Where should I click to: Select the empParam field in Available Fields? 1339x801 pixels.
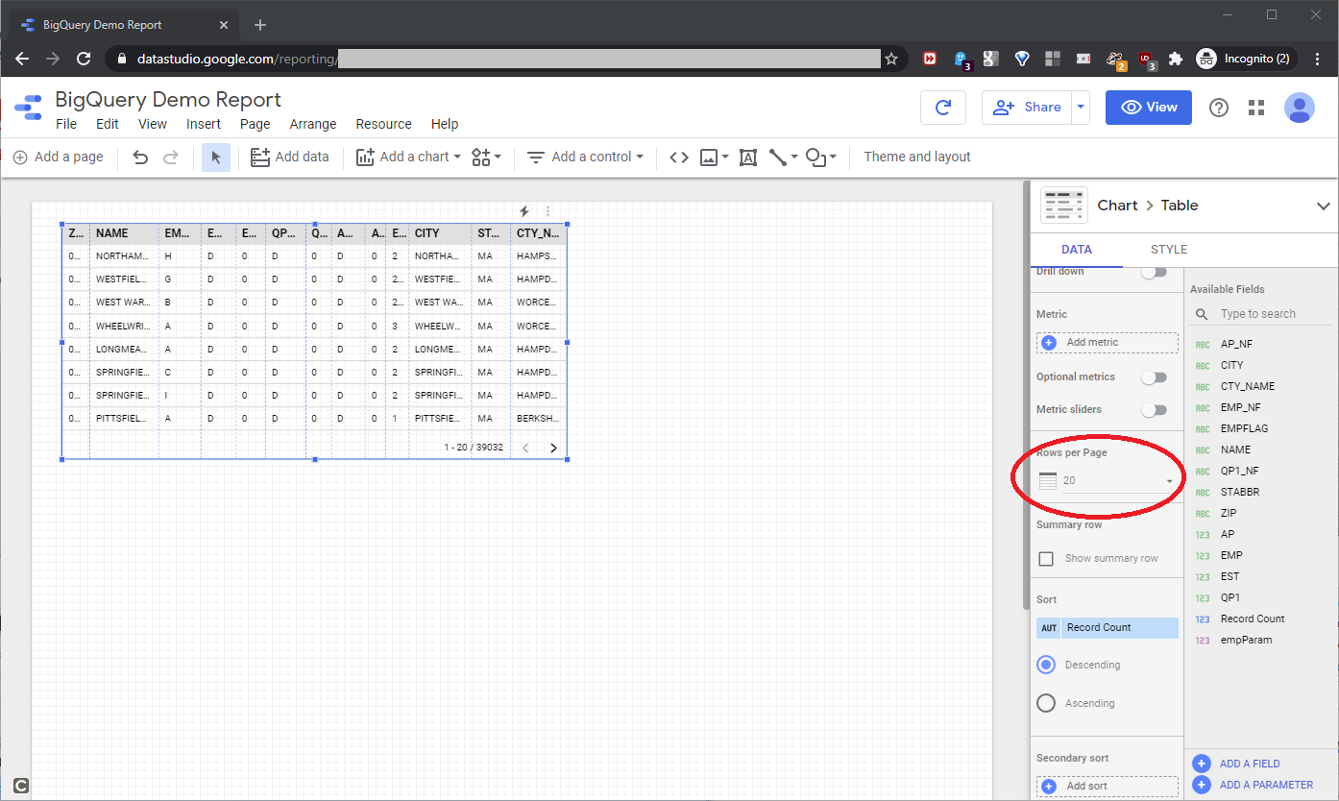[1246, 640]
